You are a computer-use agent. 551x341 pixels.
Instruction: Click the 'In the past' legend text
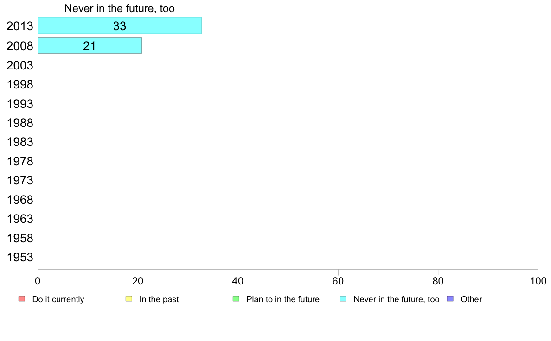(159, 299)
